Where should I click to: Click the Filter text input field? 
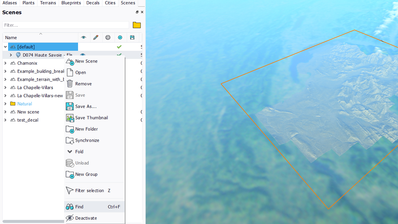(65, 25)
